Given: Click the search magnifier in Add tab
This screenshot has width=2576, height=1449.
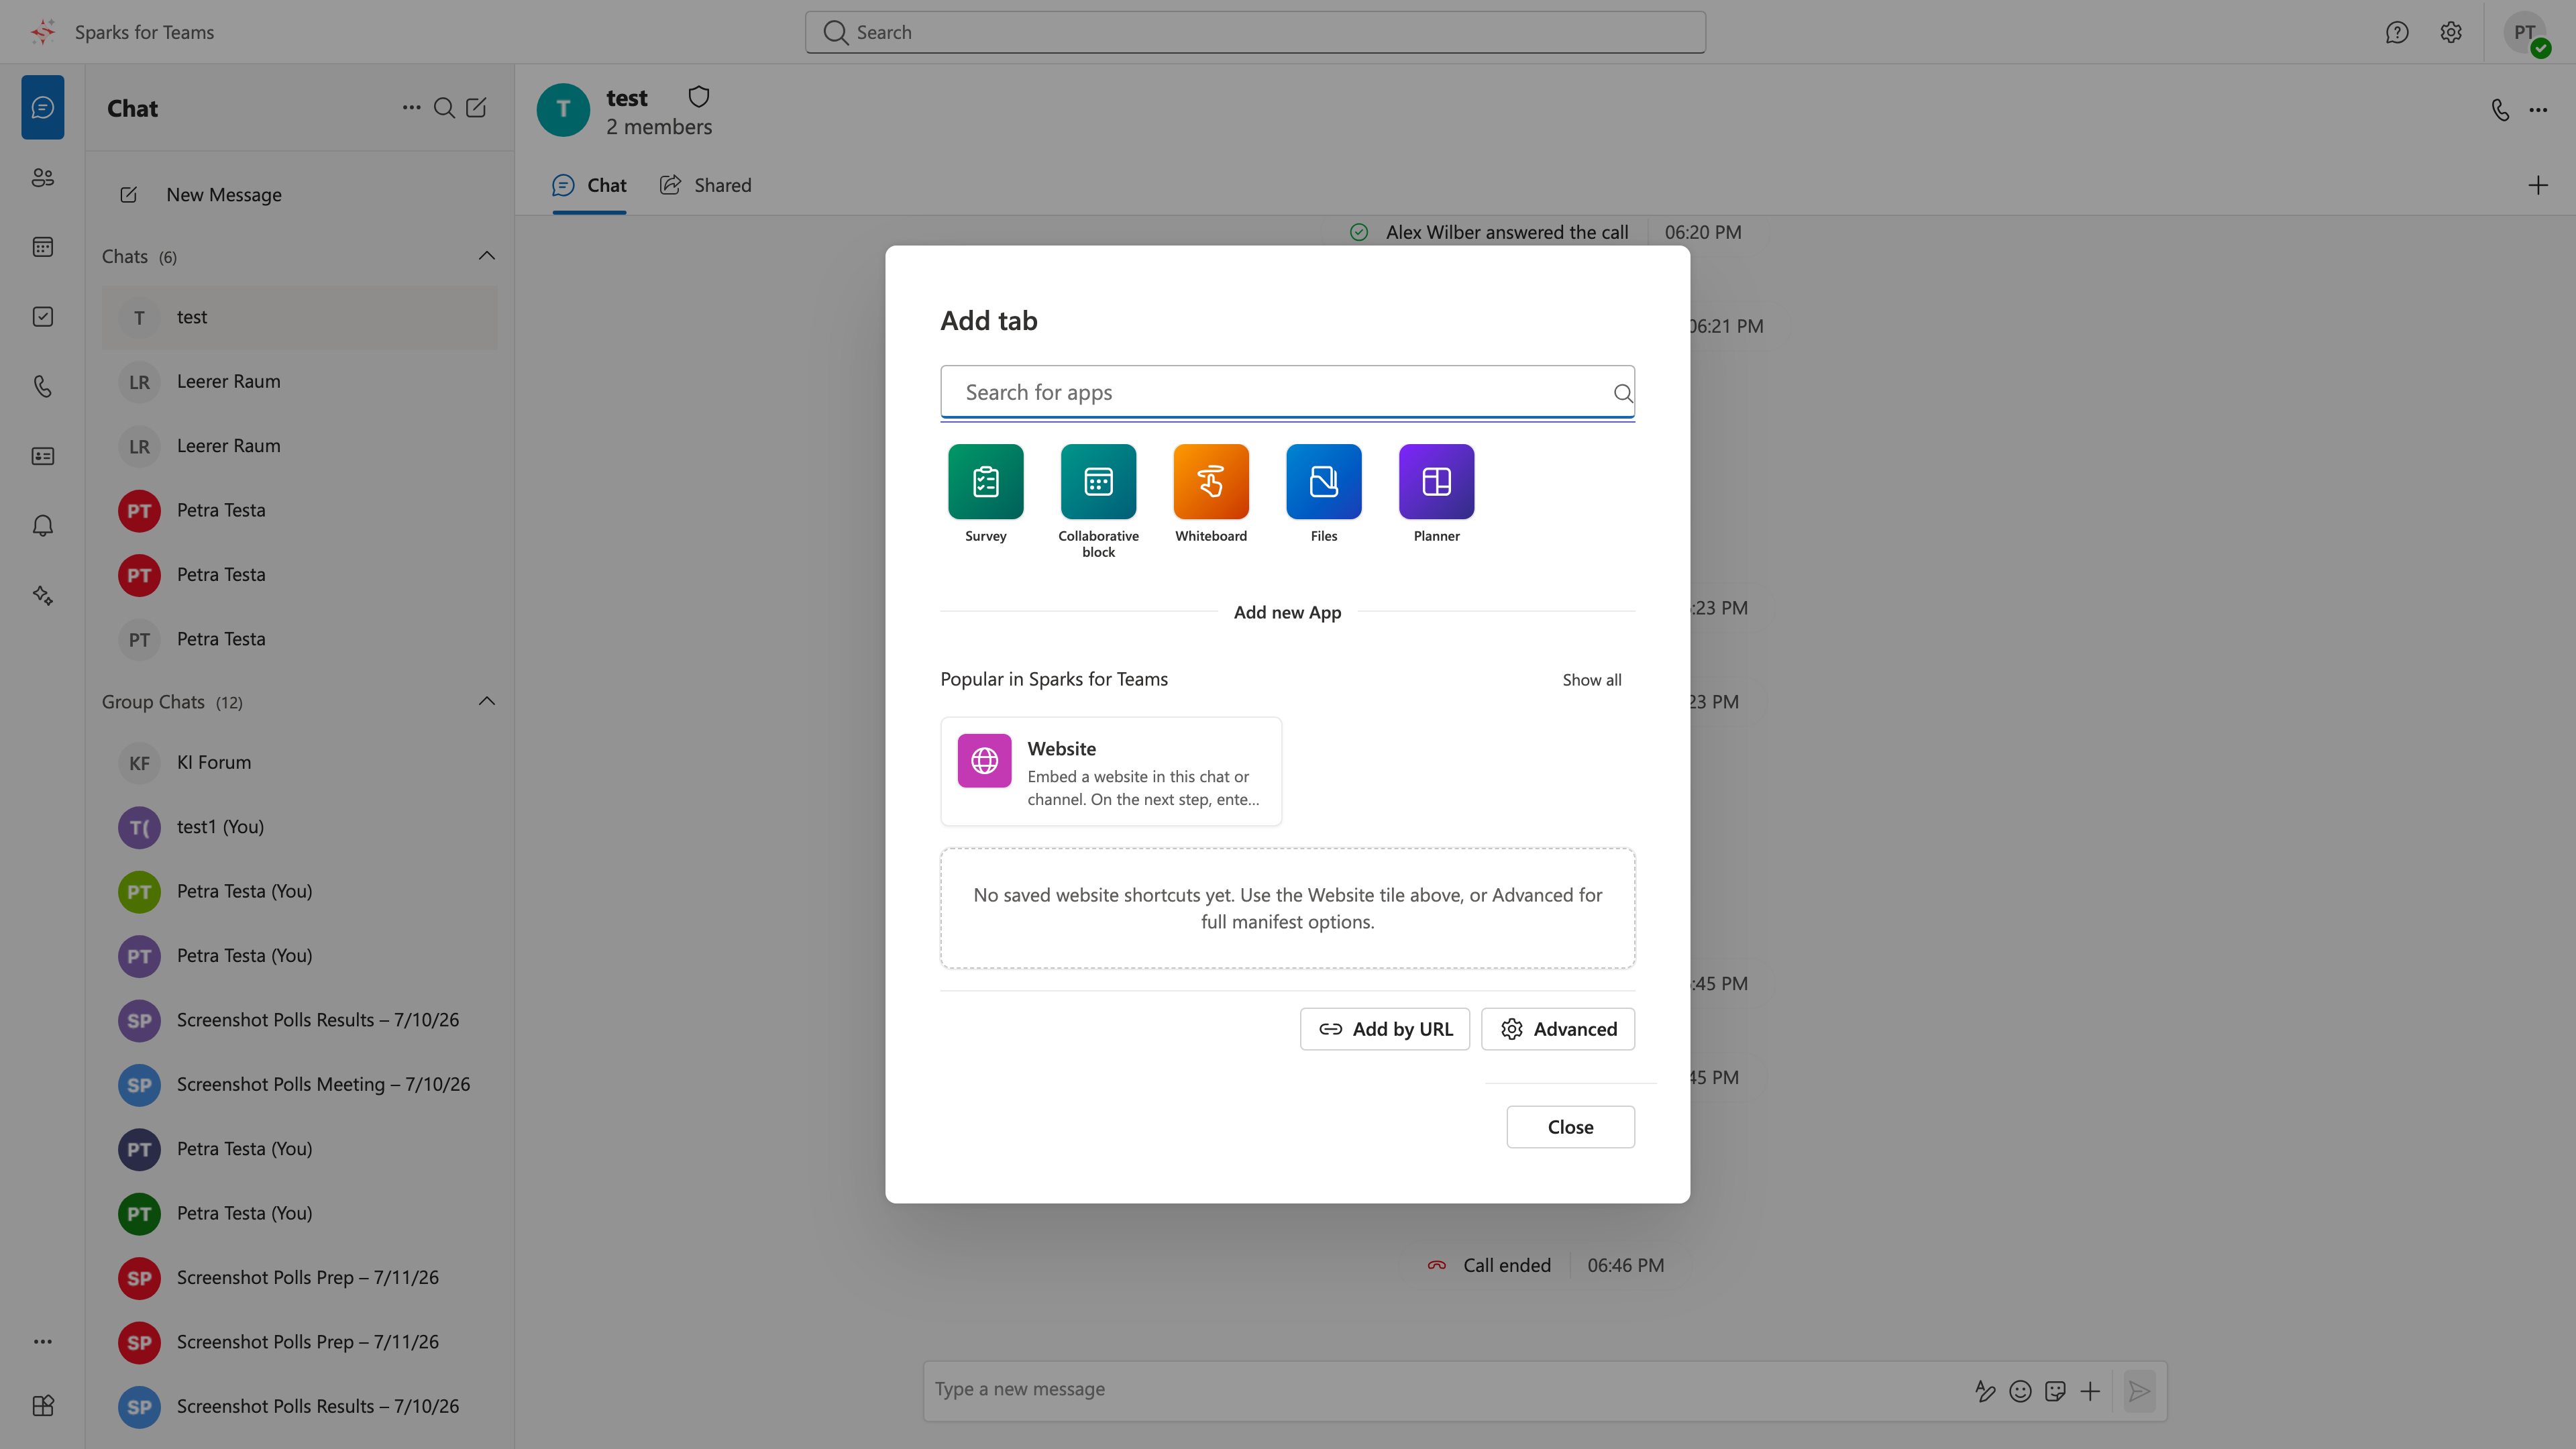Looking at the screenshot, I should point(1622,393).
